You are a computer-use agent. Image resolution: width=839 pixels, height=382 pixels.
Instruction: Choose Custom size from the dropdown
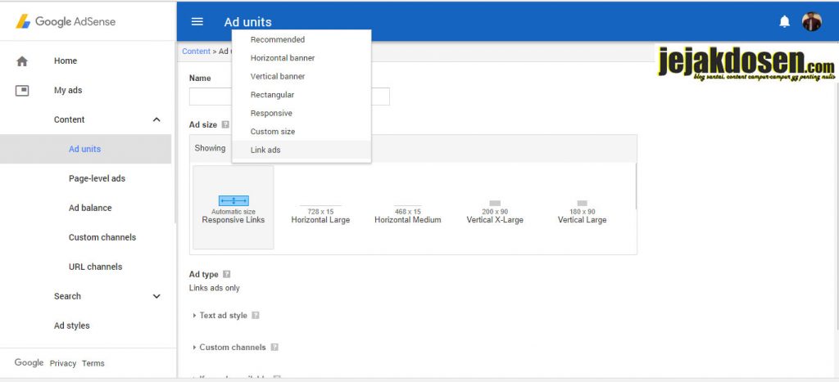coord(302,132)
